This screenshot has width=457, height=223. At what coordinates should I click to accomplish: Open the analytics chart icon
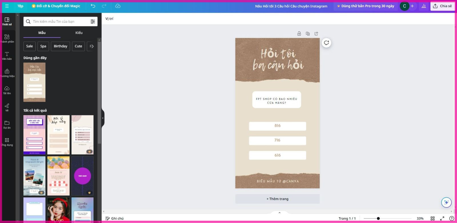[x=424, y=6]
